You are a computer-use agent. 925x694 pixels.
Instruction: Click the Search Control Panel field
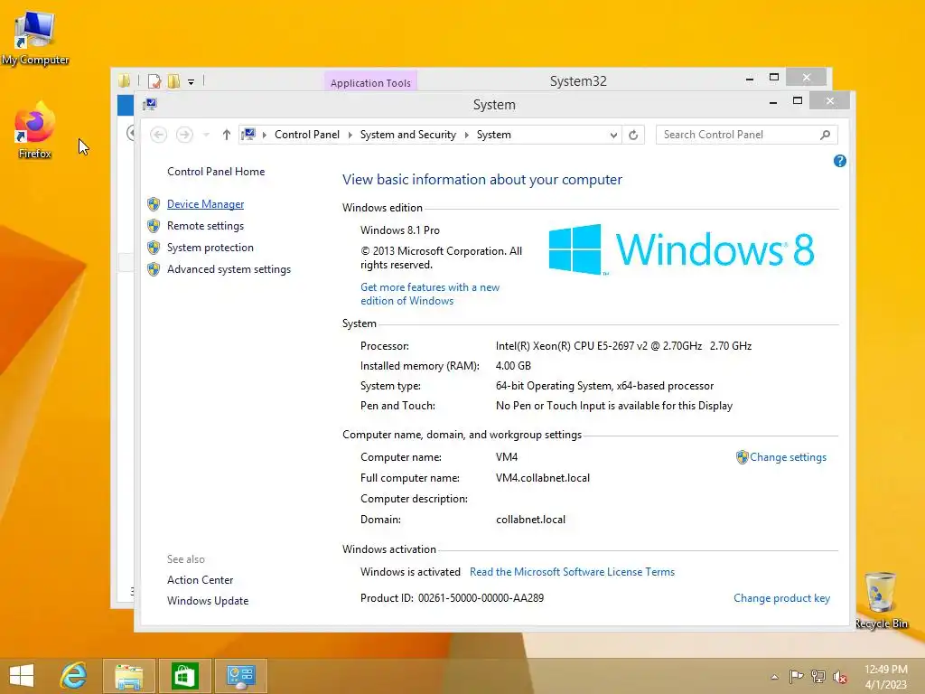[747, 136]
